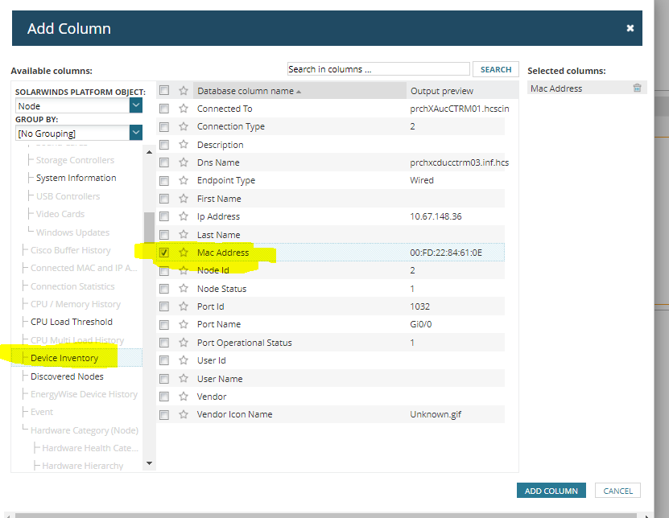
Task: Star the Vendor Icon Name column
Action: (184, 414)
